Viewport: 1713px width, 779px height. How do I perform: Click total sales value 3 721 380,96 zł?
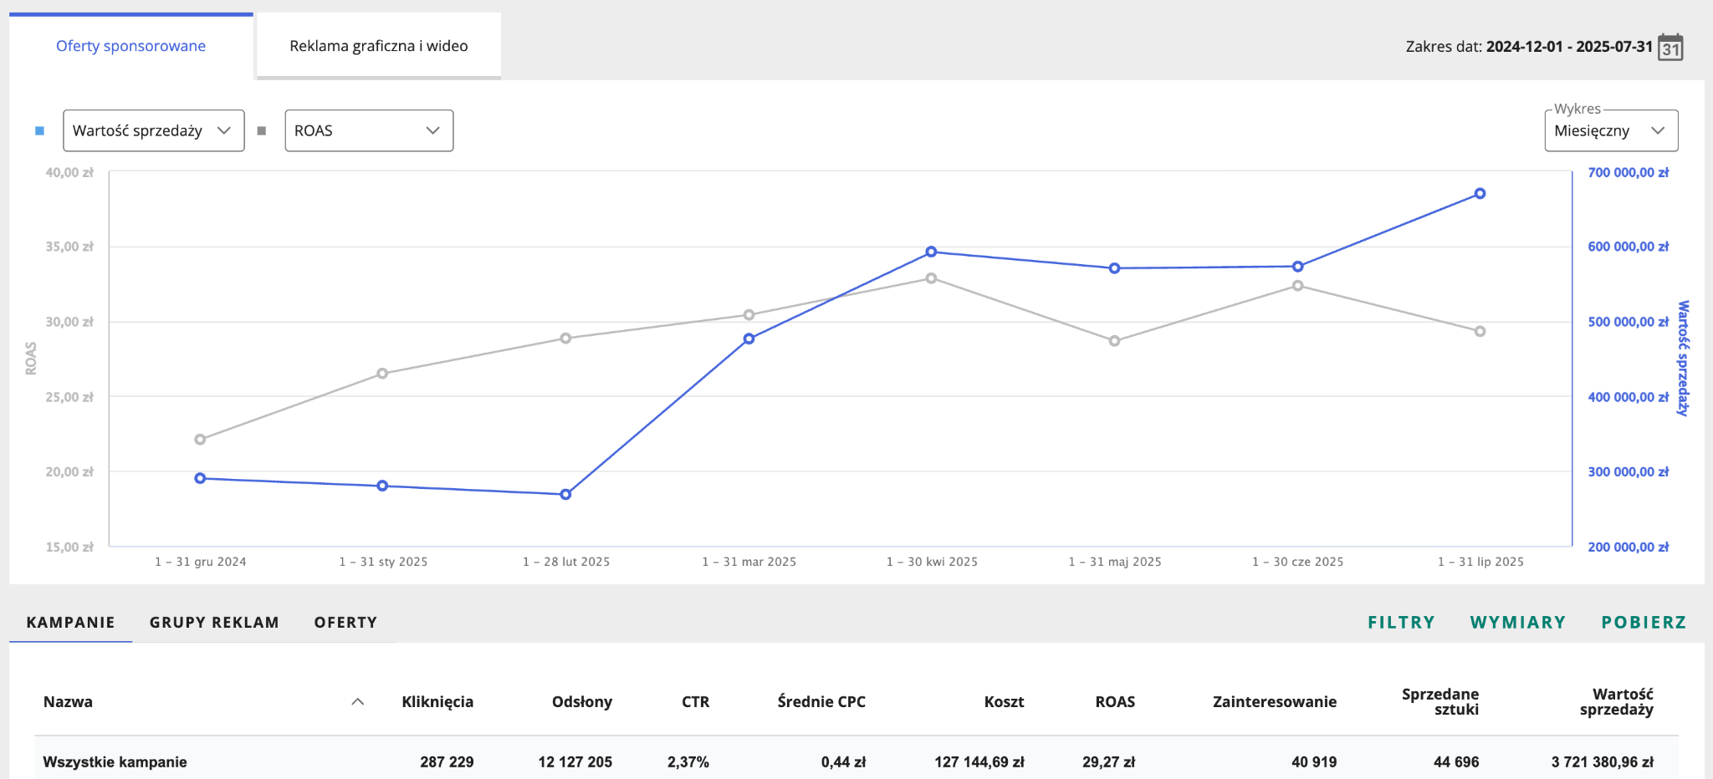click(x=1602, y=762)
